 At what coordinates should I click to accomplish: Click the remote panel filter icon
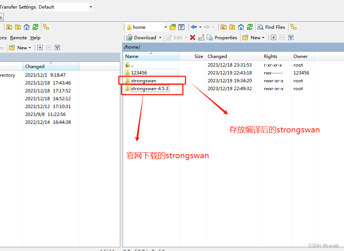tap(181, 27)
